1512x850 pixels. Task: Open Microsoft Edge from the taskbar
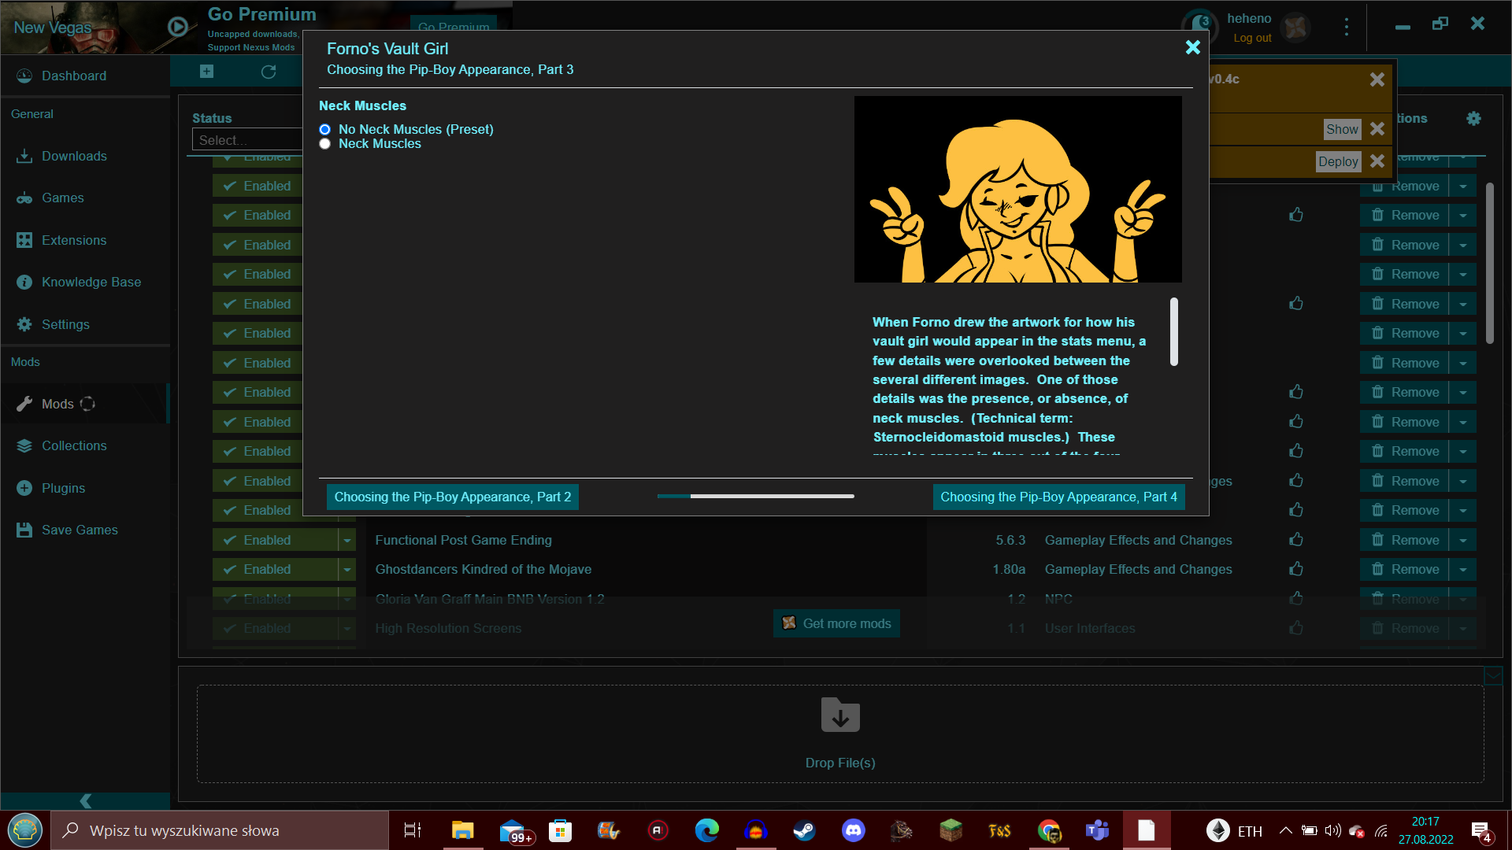coord(706,830)
